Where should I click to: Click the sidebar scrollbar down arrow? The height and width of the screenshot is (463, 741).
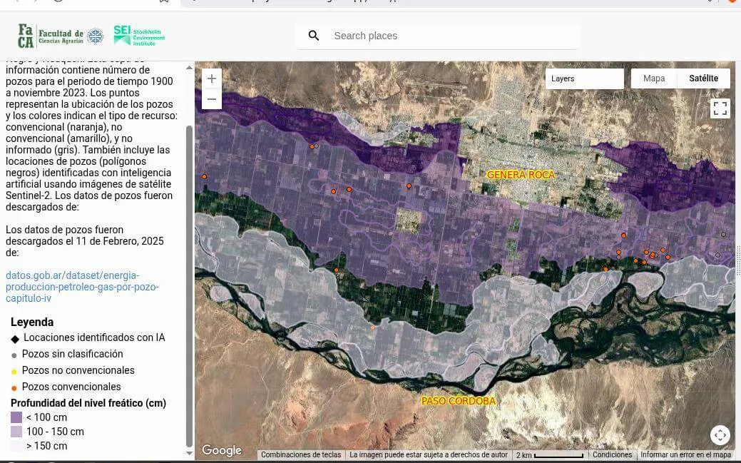click(x=189, y=453)
